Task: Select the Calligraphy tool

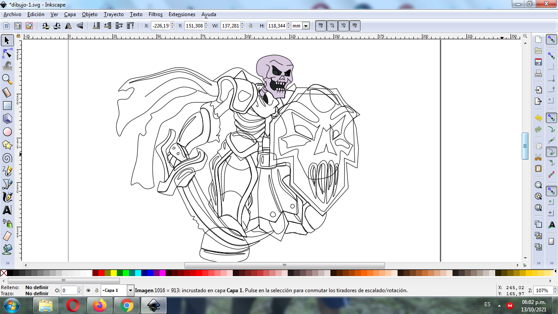Action: click(7, 197)
